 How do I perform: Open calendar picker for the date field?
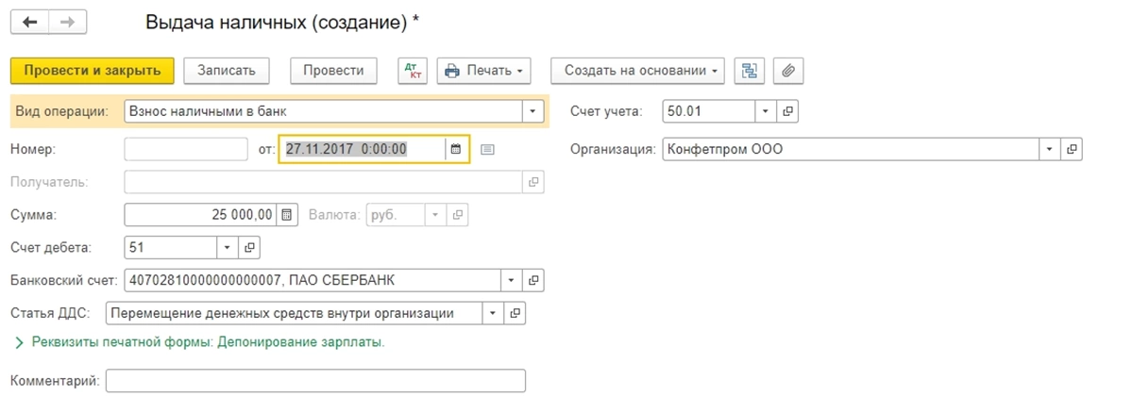[x=456, y=149]
